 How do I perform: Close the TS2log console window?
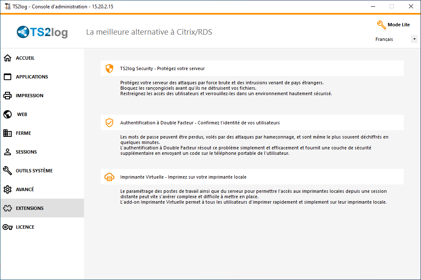pyautogui.click(x=411, y=6)
